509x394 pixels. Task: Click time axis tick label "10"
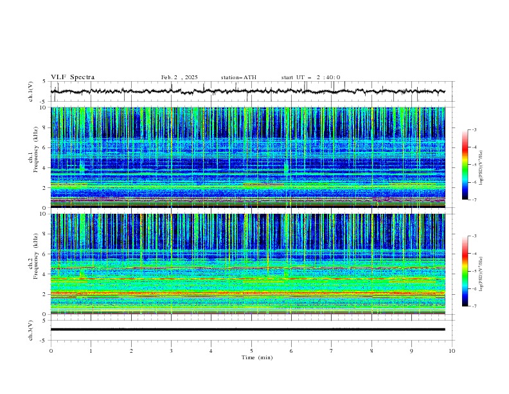452,351
